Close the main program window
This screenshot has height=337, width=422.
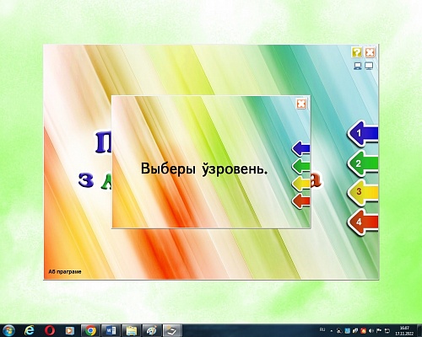click(370, 52)
